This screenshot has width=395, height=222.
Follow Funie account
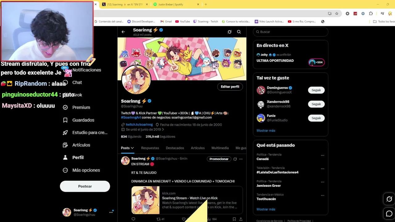pos(316,118)
